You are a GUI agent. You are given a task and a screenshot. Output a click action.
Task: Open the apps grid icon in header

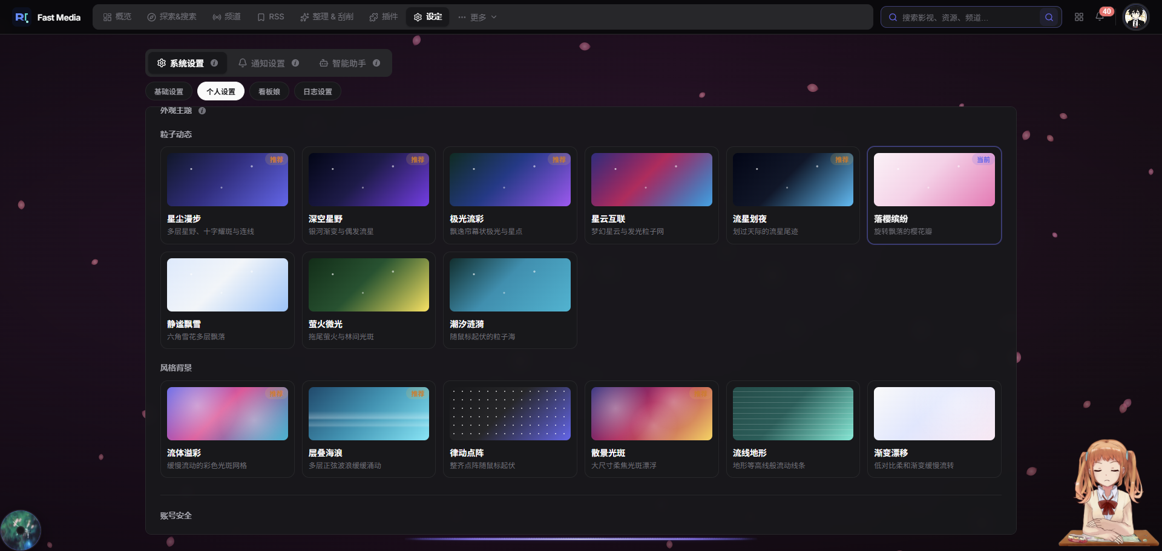click(x=1079, y=17)
